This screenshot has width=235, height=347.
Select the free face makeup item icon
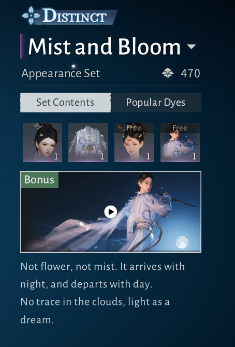[134, 142]
